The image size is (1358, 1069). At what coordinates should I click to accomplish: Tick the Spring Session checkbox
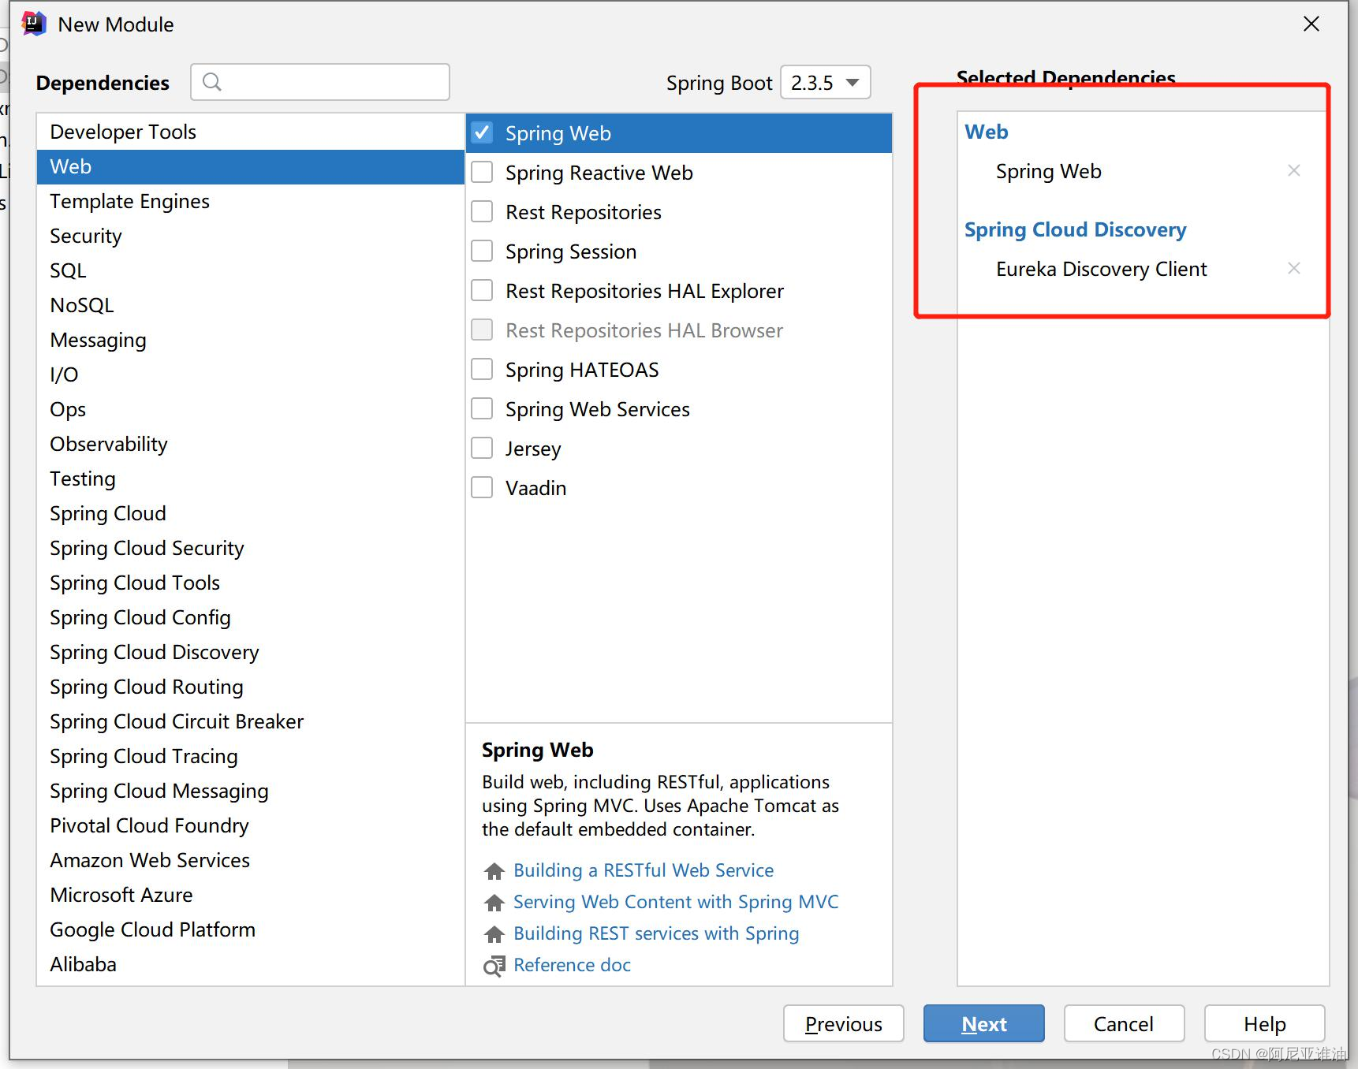(482, 251)
